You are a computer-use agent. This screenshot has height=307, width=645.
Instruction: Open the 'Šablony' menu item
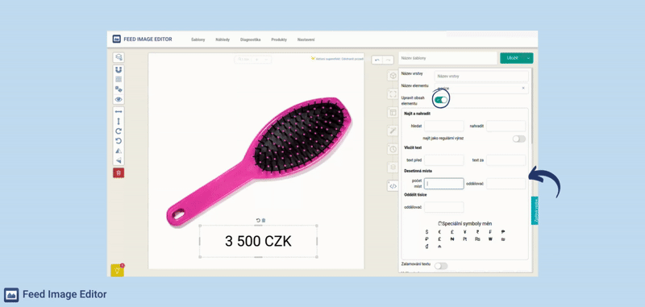pyautogui.click(x=198, y=39)
